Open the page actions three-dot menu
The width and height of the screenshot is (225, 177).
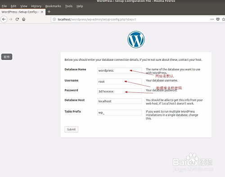click(x=212, y=19)
